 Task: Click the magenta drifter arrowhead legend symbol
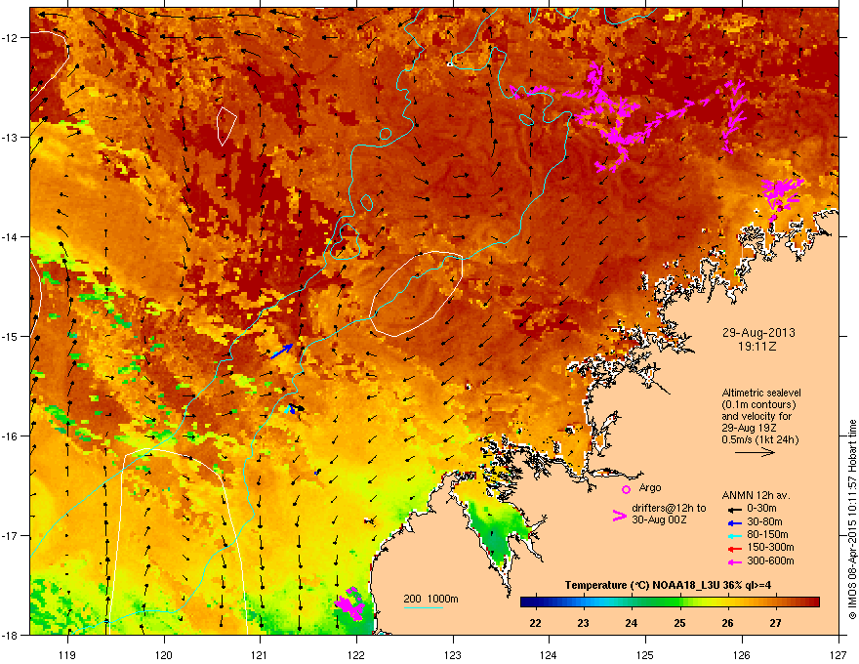619,515
